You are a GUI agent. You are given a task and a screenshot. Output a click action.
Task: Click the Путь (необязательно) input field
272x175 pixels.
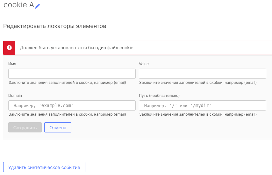coord(202,105)
